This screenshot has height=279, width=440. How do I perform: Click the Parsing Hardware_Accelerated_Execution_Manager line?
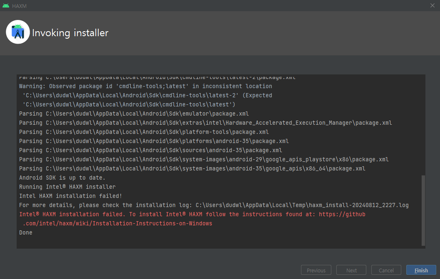[x=205, y=123]
